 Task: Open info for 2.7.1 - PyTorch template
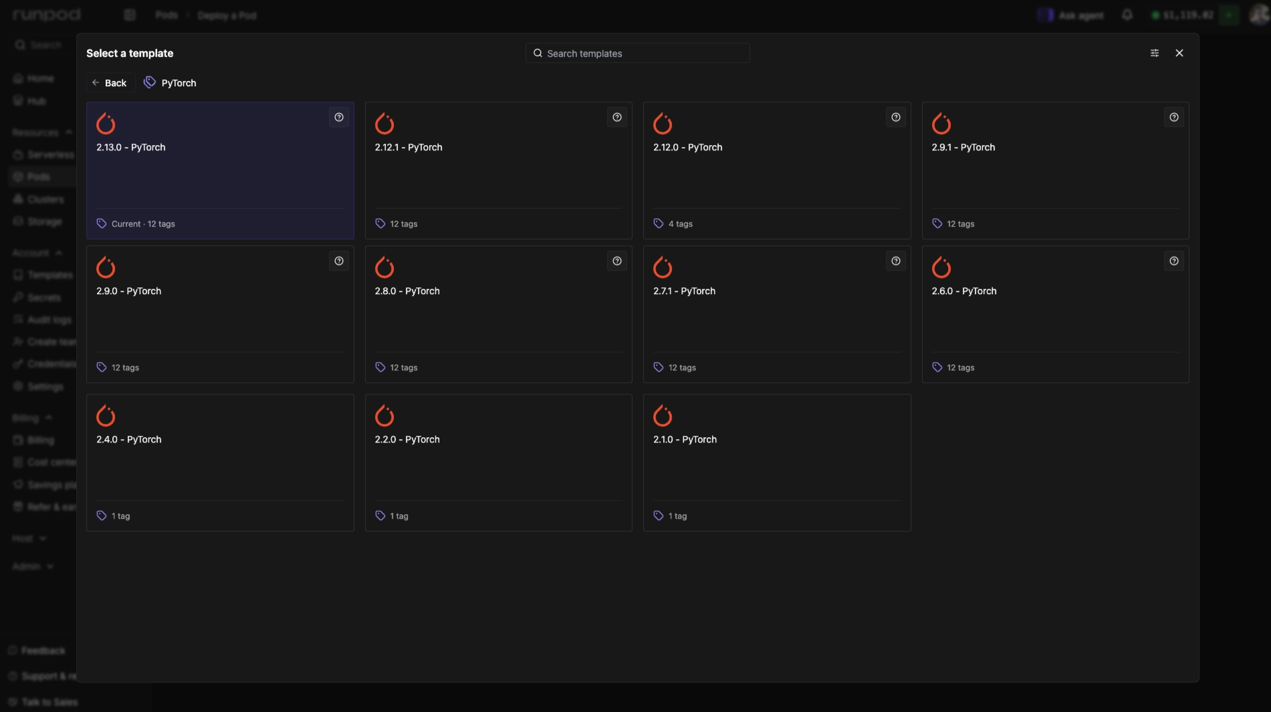[x=896, y=261]
